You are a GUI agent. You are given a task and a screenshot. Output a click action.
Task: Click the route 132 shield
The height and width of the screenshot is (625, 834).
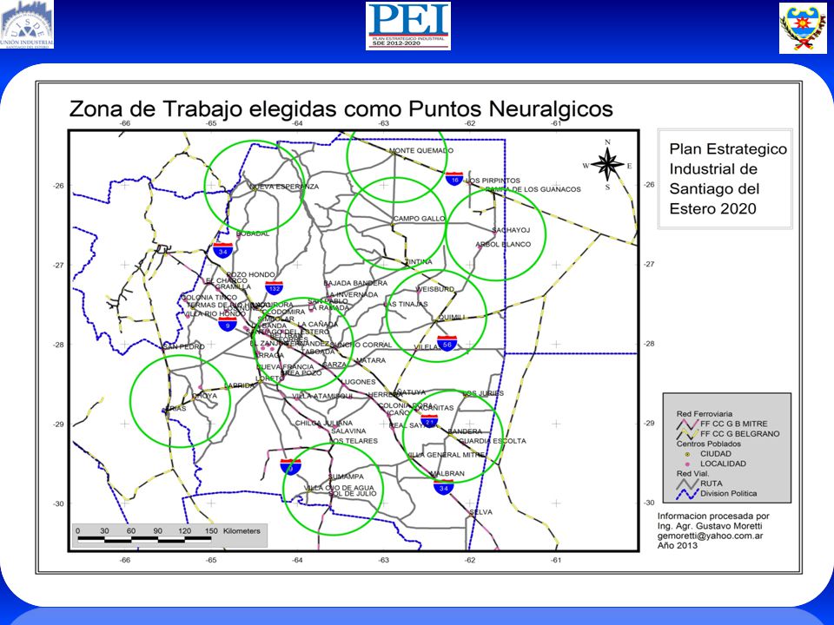click(274, 288)
